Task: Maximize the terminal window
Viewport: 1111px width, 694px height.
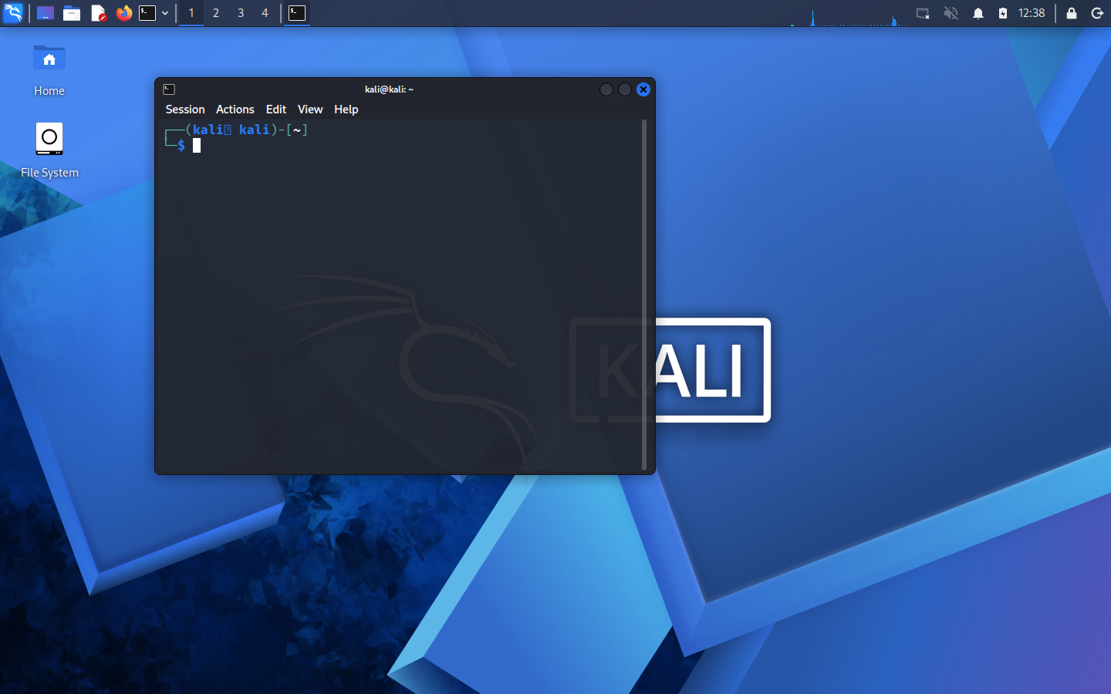Action: (x=625, y=89)
